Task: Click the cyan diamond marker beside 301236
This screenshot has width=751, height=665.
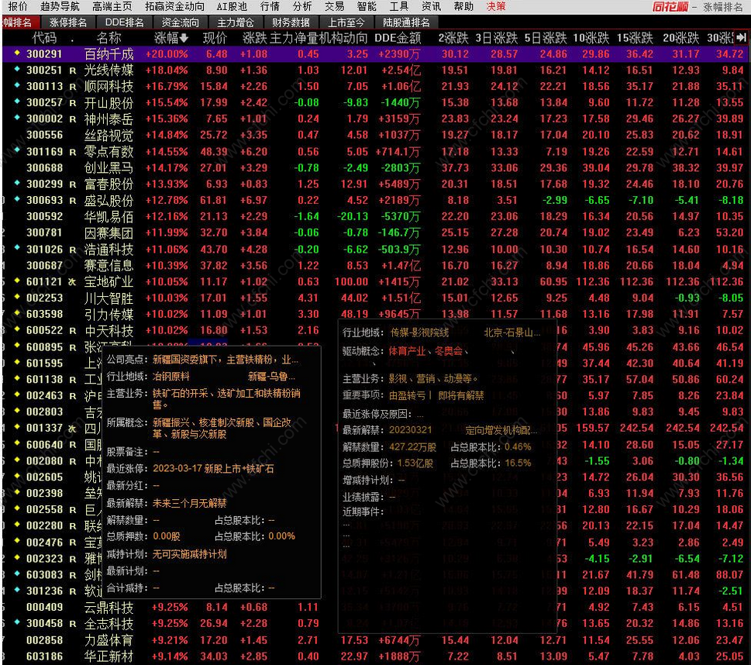Action: (x=17, y=589)
